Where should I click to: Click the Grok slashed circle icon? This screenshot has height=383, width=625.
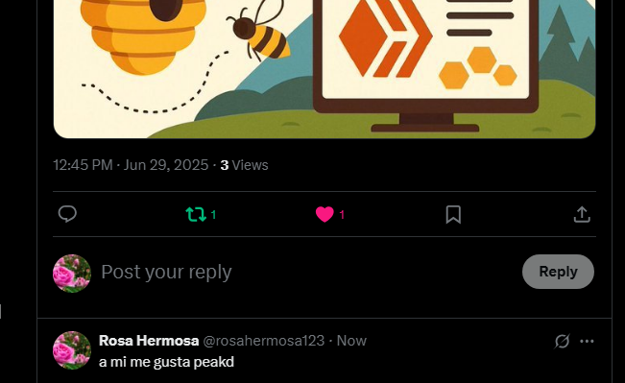[562, 341]
